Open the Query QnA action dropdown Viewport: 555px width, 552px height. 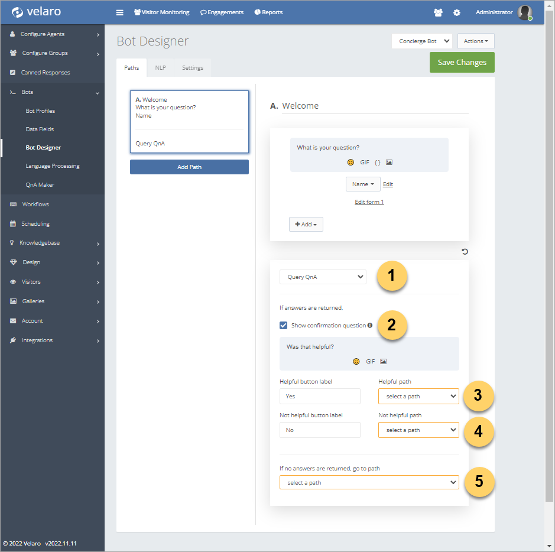click(323, 277)
